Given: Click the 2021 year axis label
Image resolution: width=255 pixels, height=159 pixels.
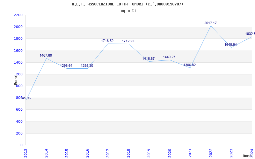Looking at the screenshot, I should 190,153.
